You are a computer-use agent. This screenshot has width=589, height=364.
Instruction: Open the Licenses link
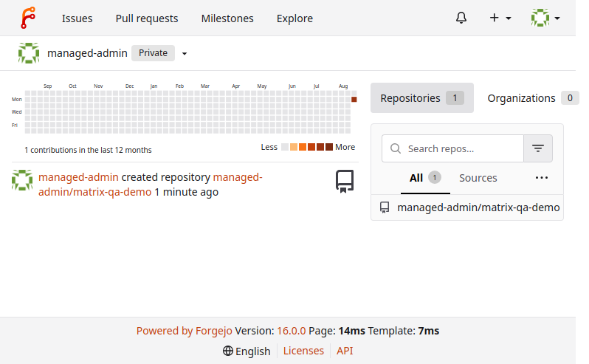pyautogui.click(x=303, y=351)
